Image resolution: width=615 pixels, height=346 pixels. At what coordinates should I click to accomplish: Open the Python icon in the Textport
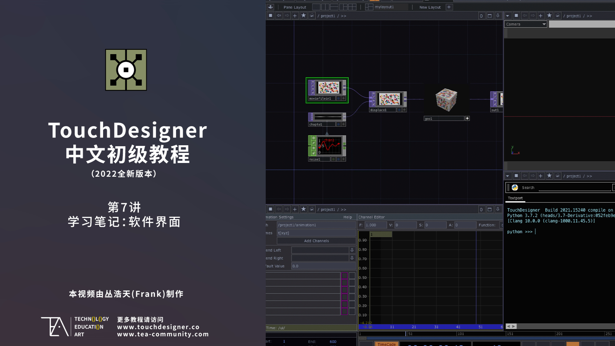tap(515, 187)
